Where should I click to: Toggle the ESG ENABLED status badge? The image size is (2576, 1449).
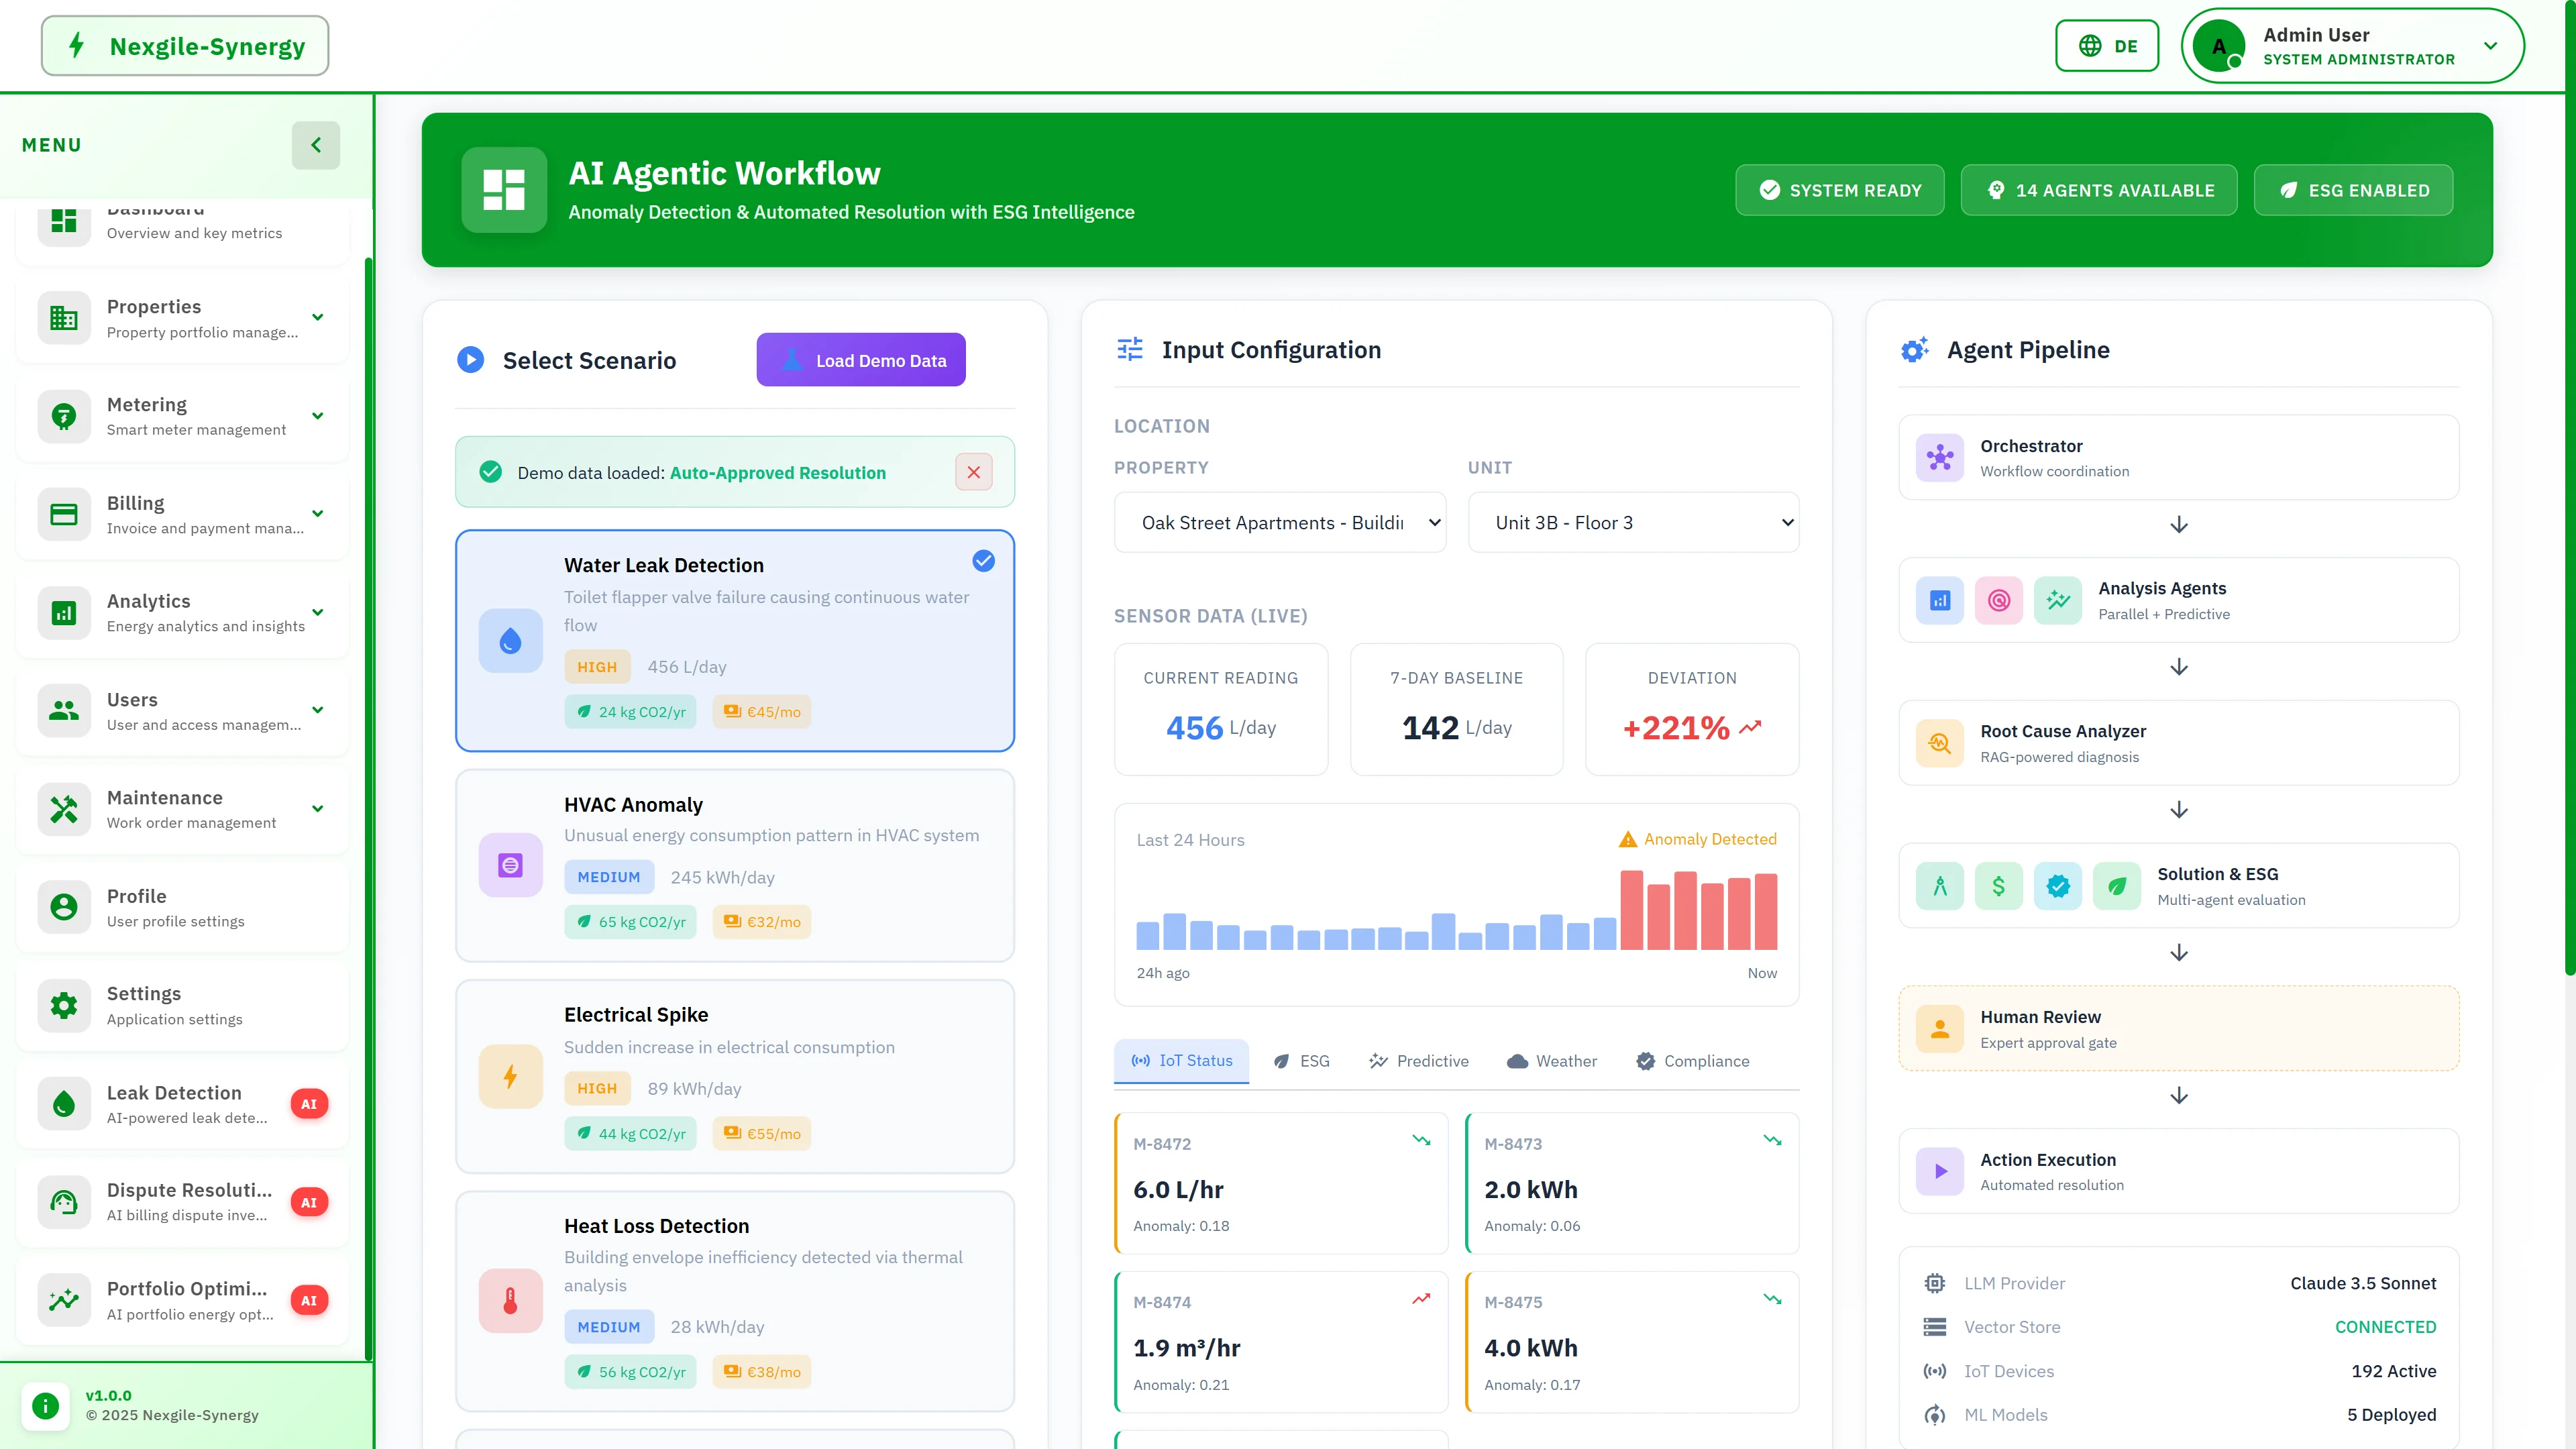(2353, 190)
